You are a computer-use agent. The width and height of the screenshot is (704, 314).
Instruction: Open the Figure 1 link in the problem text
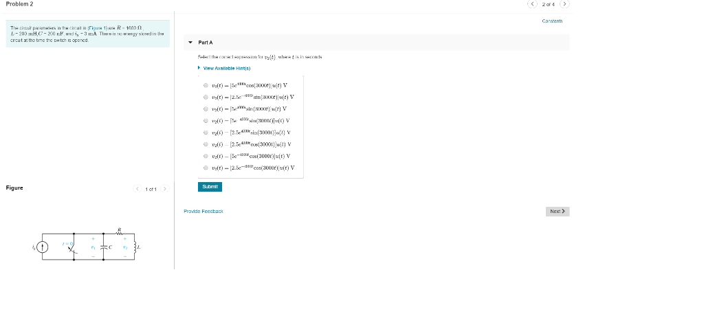click(x=98, y=27)
